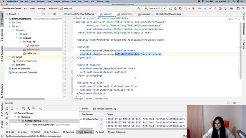Open the Project panel settings gear
The height and width of the screenshot is (138, 246).
pyautogui.click(x=55, y=14)
